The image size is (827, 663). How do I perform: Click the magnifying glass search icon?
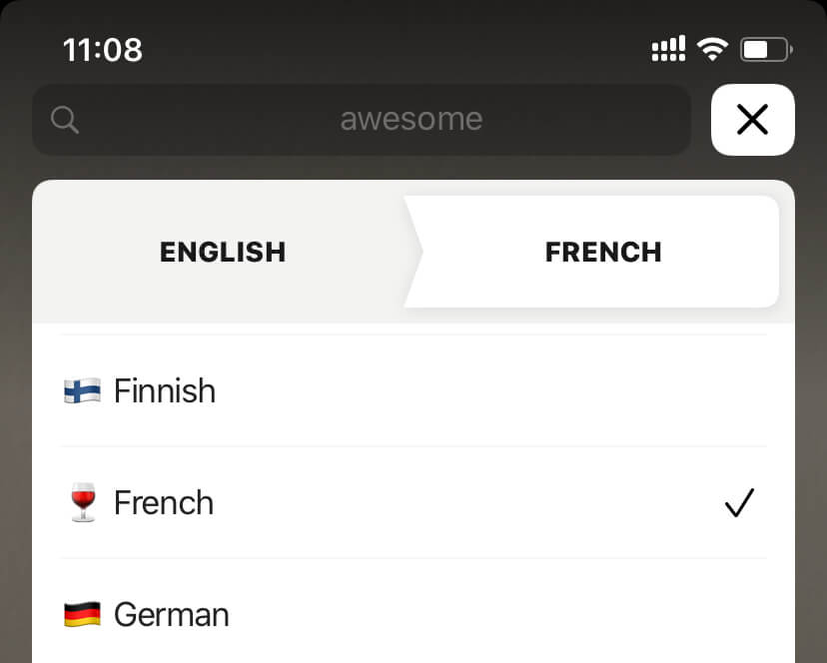[x=64, y=119]
